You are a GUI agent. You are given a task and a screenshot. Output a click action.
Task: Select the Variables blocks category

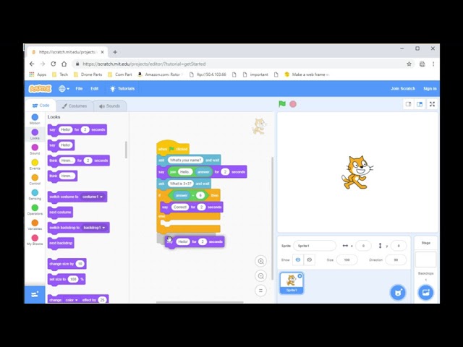(35, 225)
